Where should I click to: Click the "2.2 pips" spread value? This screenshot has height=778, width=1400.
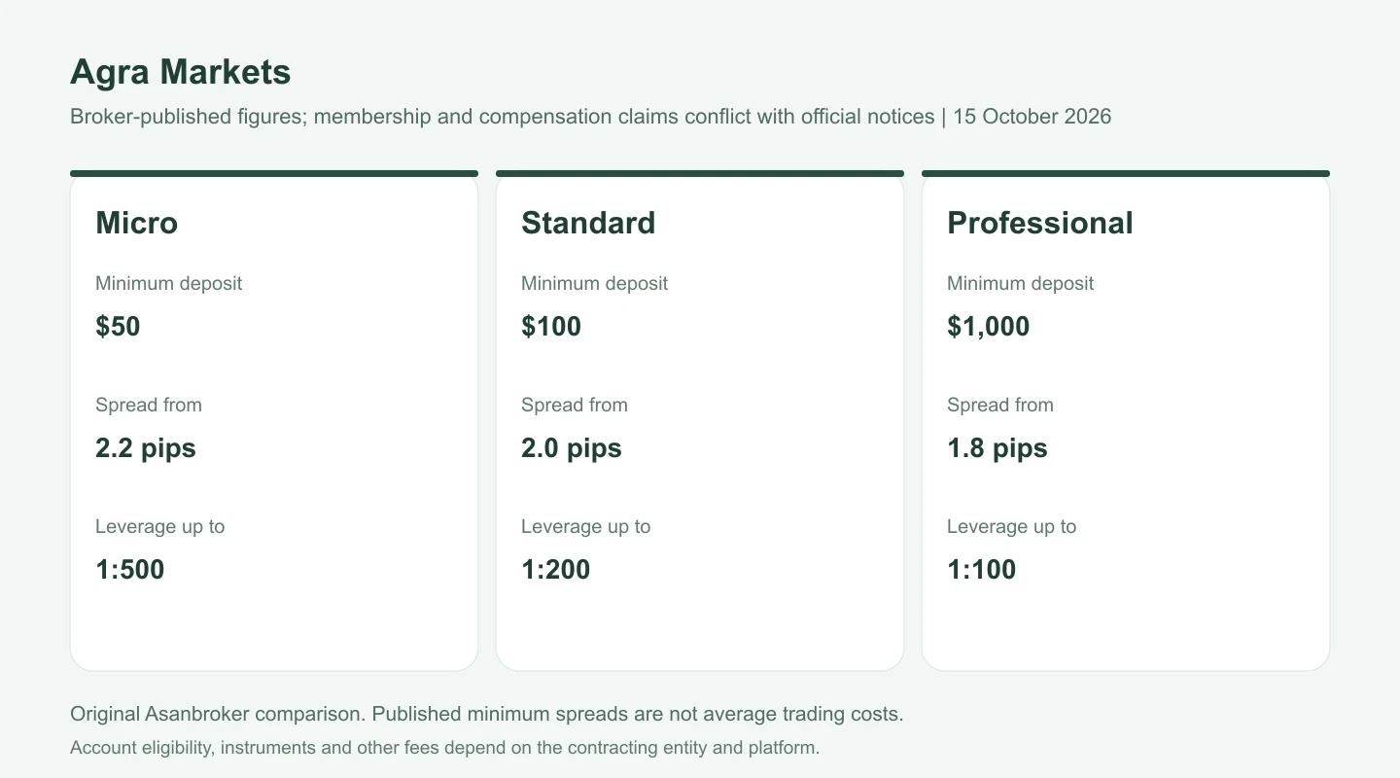point(146,448)
